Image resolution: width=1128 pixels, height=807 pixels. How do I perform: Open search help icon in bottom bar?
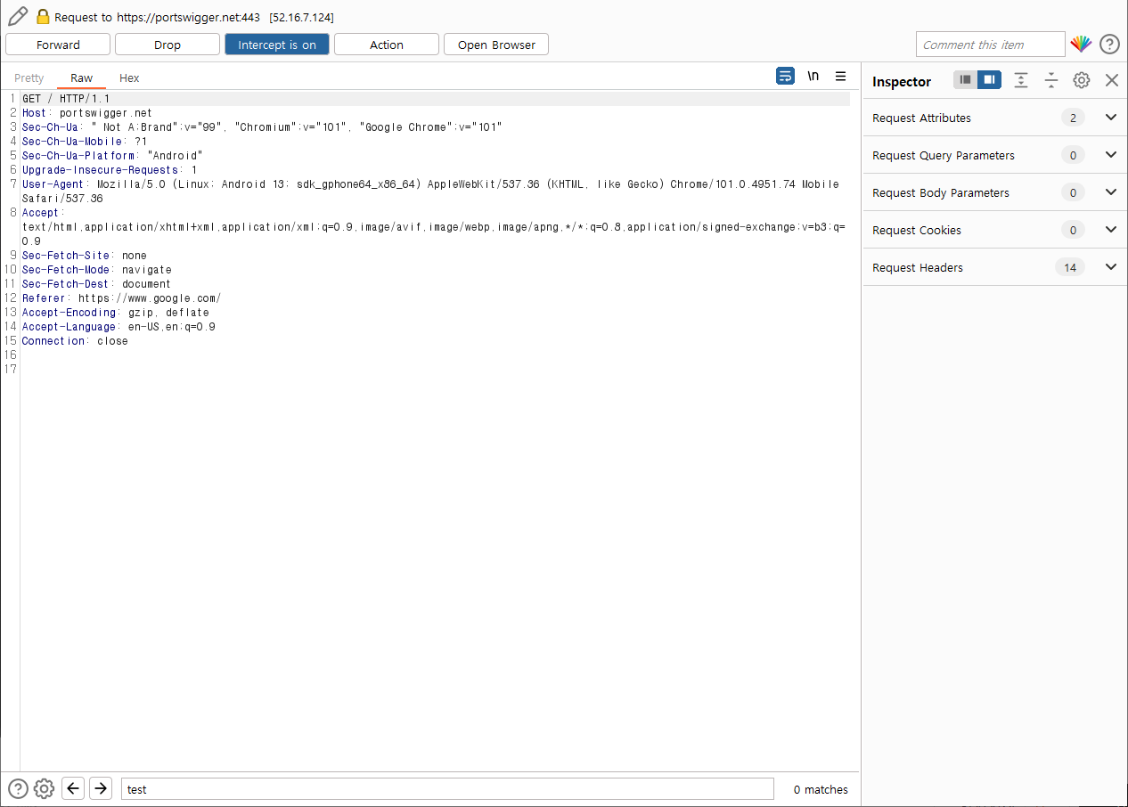18,788
